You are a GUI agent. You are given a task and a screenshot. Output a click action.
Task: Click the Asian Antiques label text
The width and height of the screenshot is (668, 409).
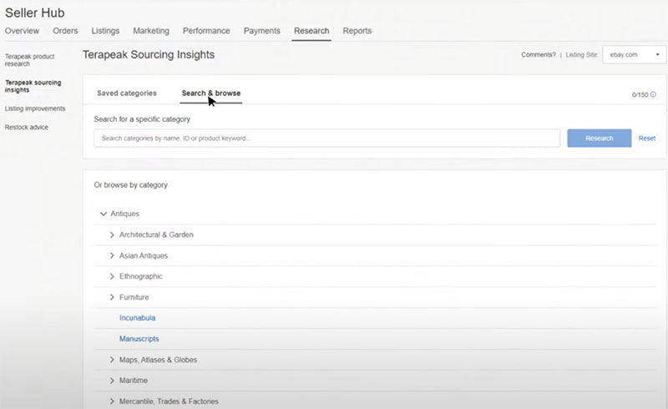pyautogui.click(x=143, y=255)
